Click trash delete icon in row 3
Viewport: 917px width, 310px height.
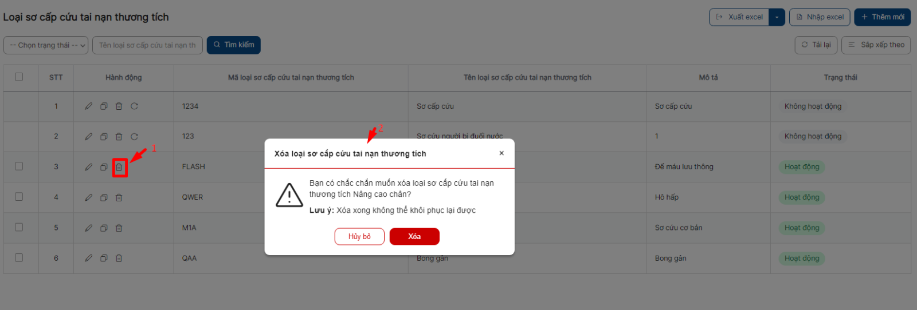[119, 167]
